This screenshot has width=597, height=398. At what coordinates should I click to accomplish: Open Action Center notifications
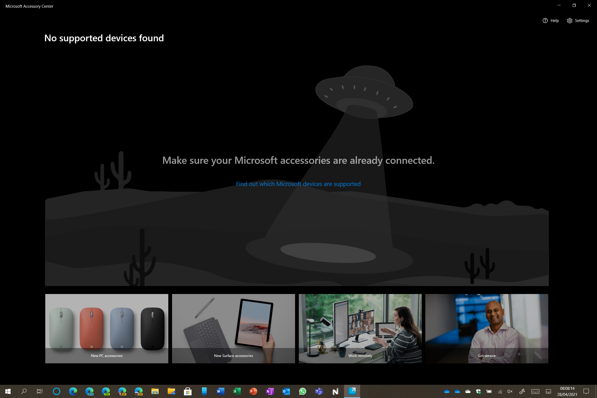point(586,391)
